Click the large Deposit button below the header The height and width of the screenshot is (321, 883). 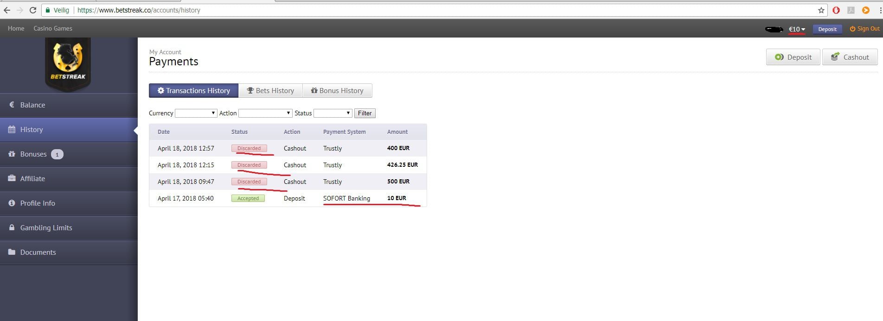coord(793,57)
